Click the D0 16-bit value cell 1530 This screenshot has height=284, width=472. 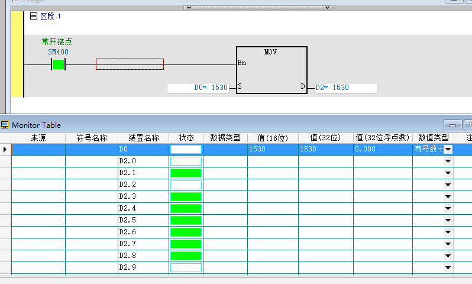[272, 149]
